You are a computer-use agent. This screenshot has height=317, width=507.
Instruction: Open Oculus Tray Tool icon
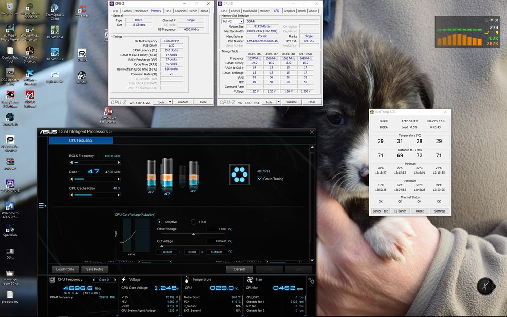coord(10,55)
